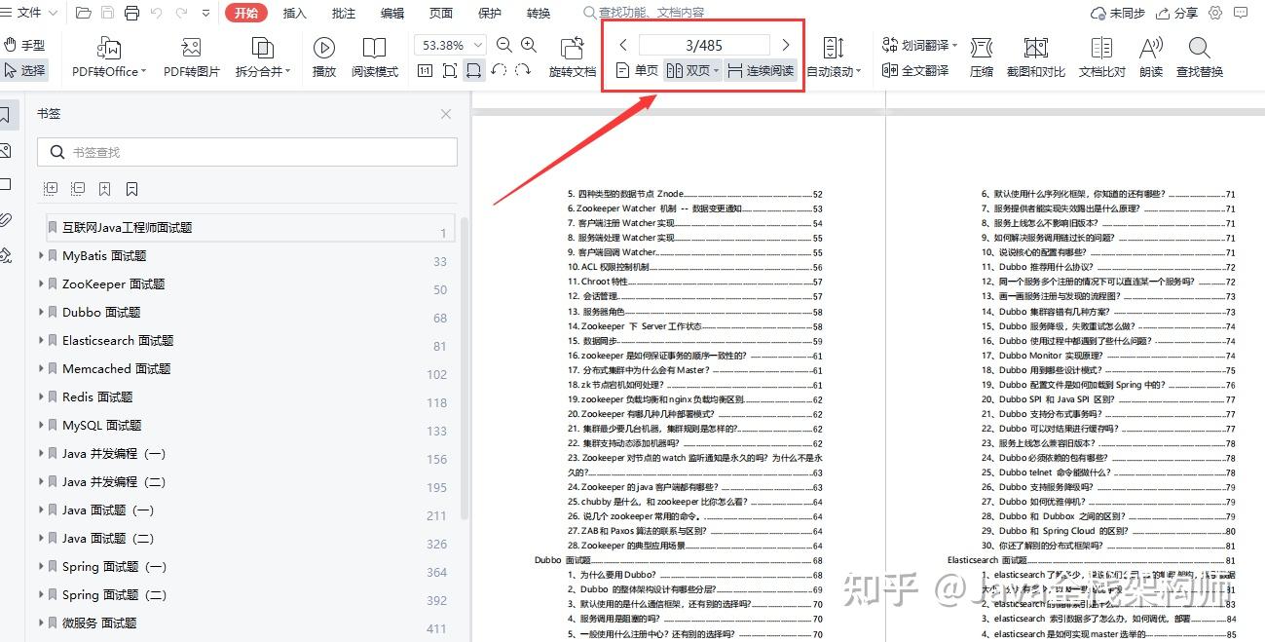The height and width of the screenshot is (642, 1265).
Task: Click the 书签查找 search field
Action: pyautogui.click(x=247, y=152)
